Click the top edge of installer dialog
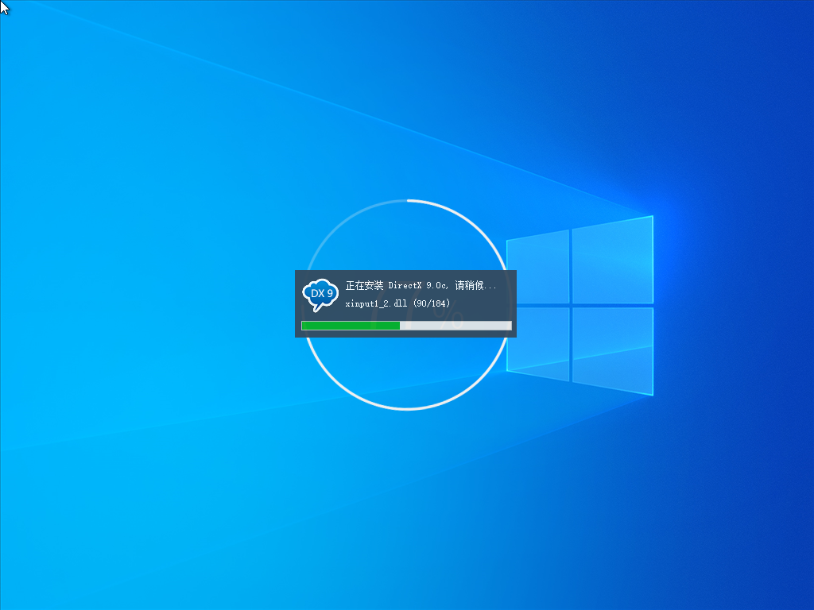Viewport: 814px width, 610px height. pyautogui.click(x=405, y=271)
